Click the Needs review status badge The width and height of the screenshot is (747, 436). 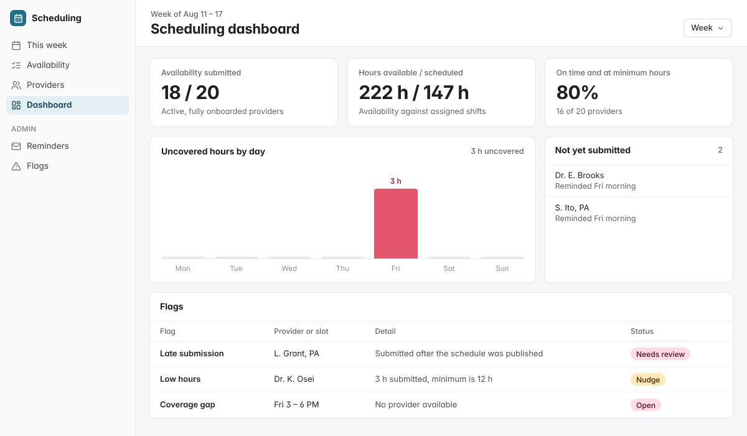tap(660, 354)
